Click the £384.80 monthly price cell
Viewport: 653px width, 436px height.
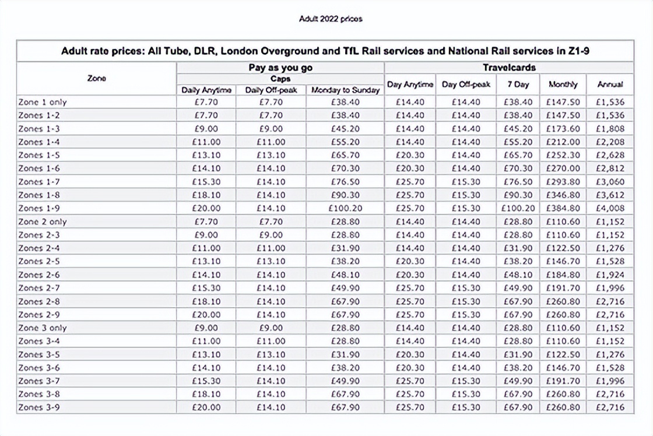(563, 208)
